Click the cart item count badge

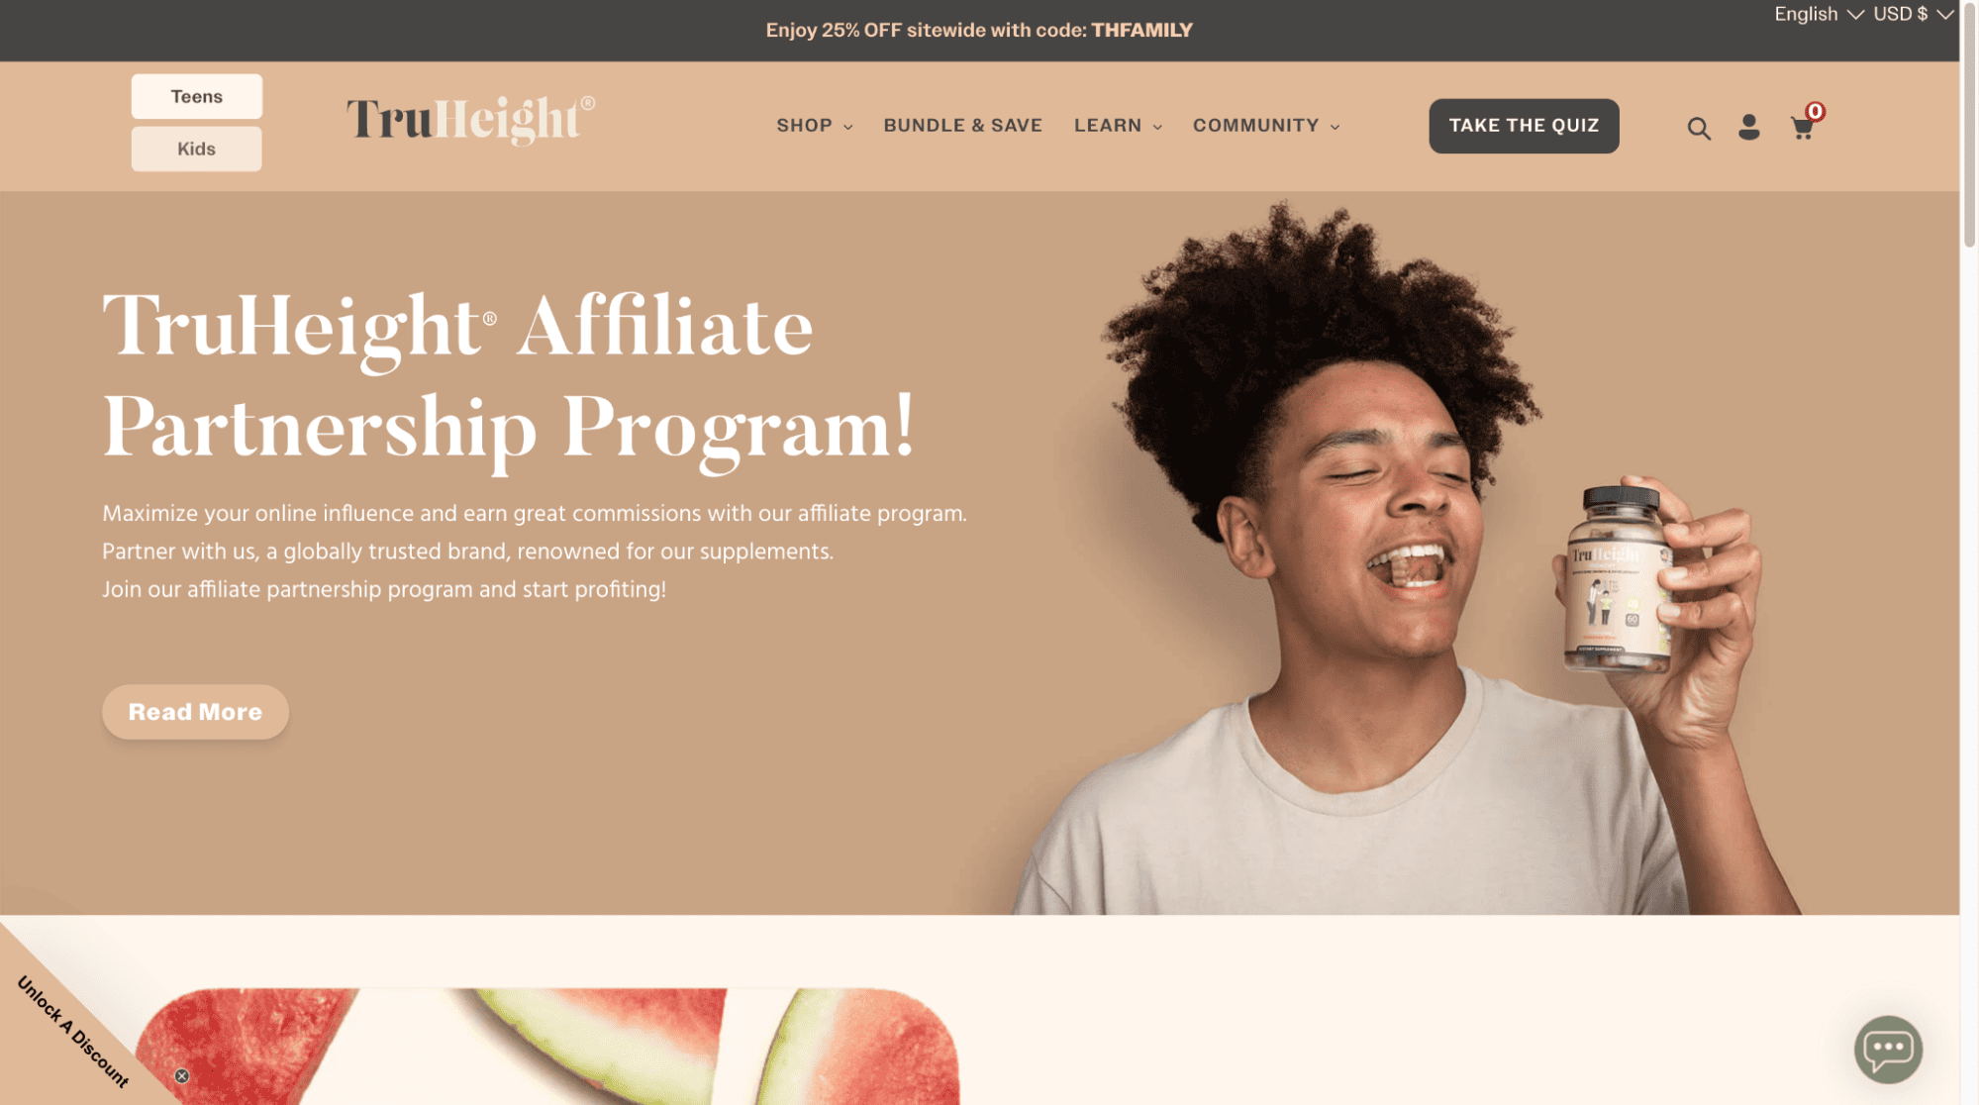(x=1815, y=111)
